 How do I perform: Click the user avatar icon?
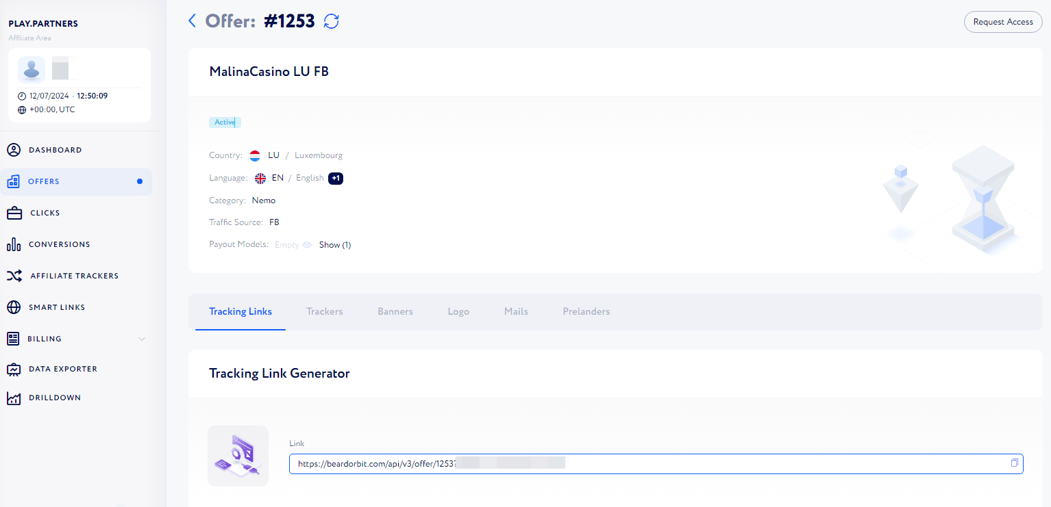click(32, 69)
